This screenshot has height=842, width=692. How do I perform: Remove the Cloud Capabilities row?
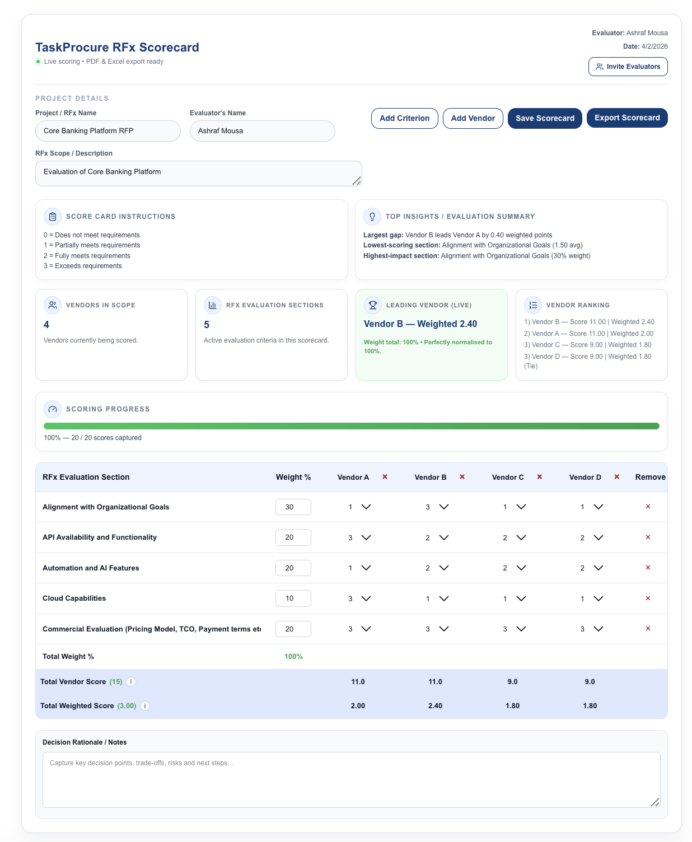point(648,598)
